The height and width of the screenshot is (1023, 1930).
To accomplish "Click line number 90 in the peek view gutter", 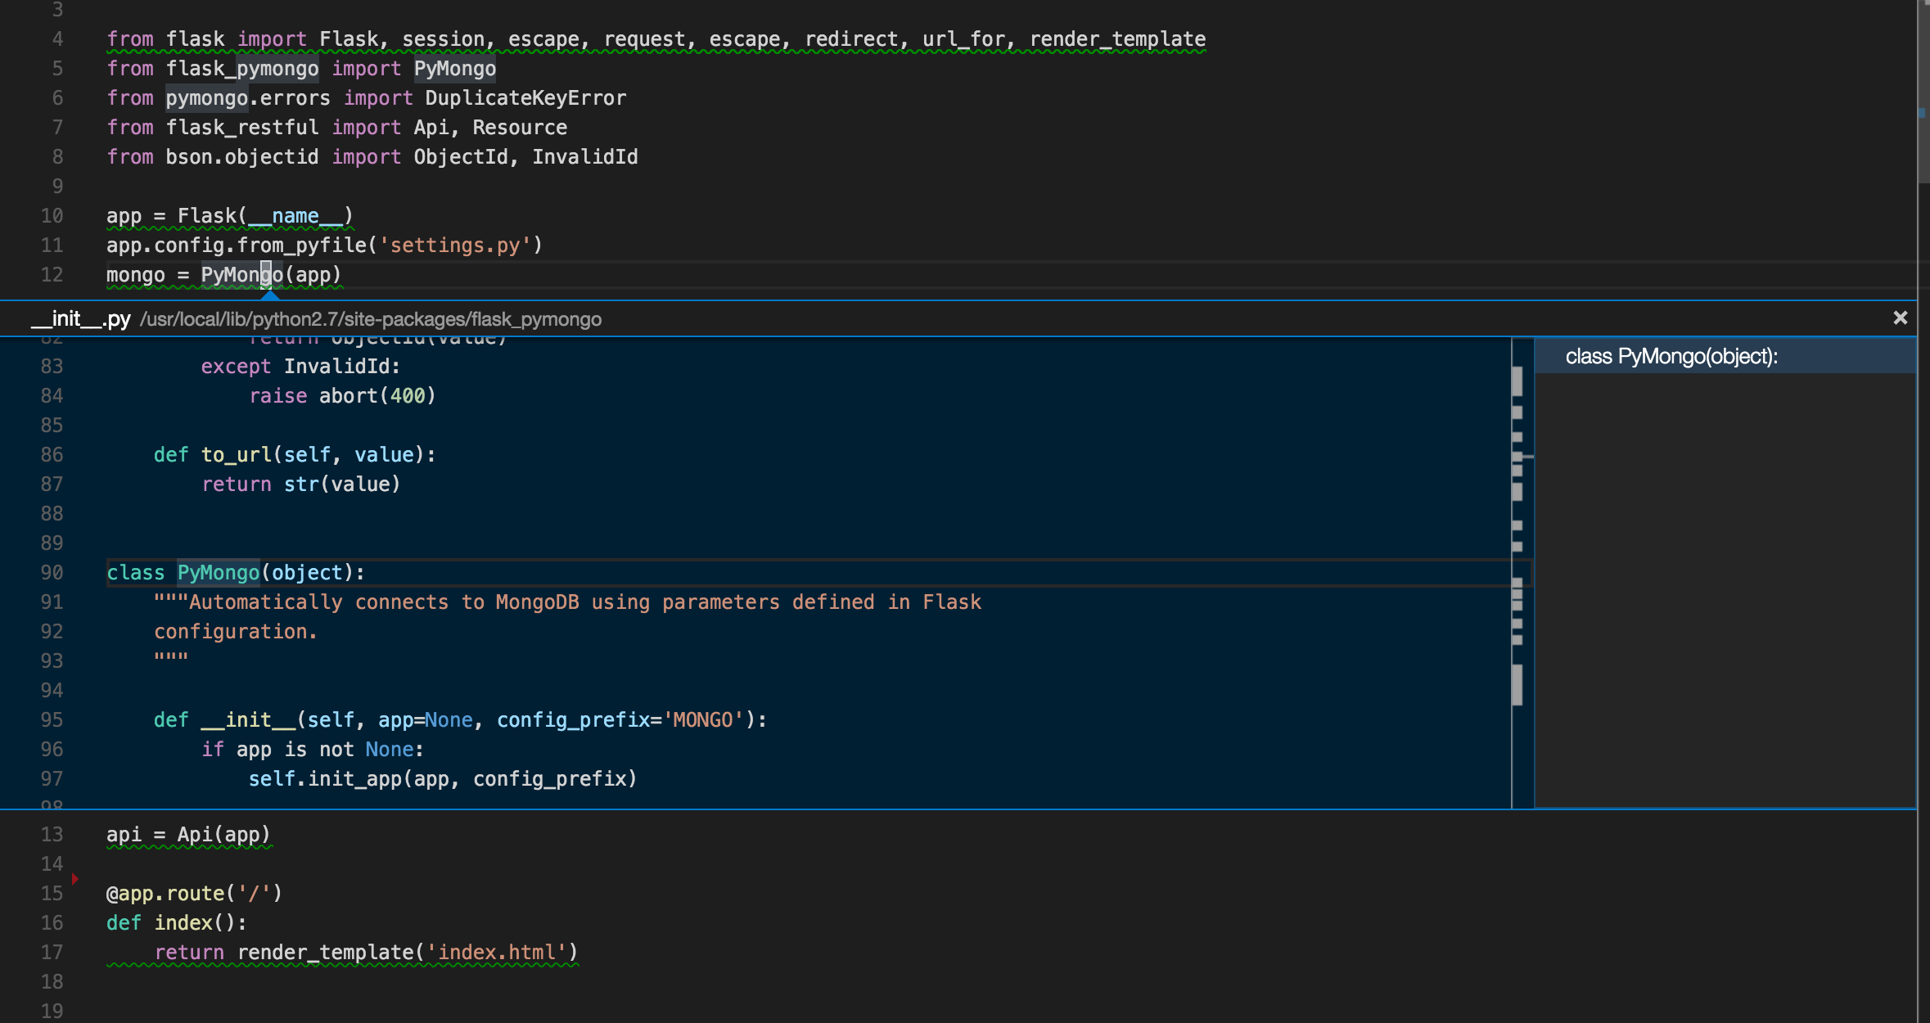I will click(x=52, y=572).
